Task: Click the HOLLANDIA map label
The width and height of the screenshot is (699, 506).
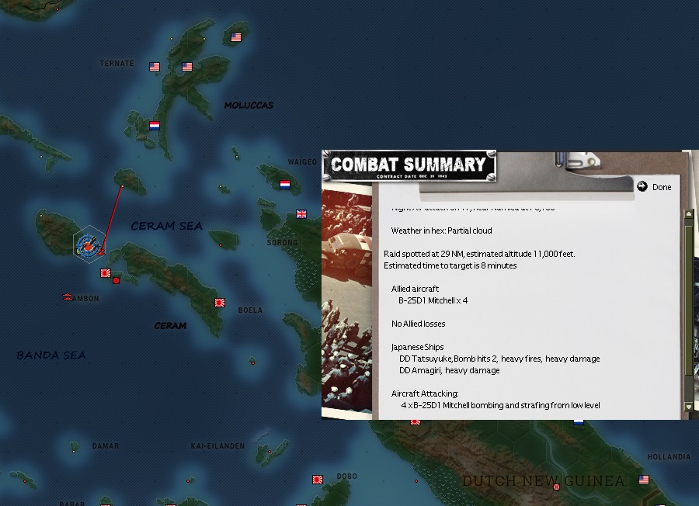Action: click(x=669, y=456)
